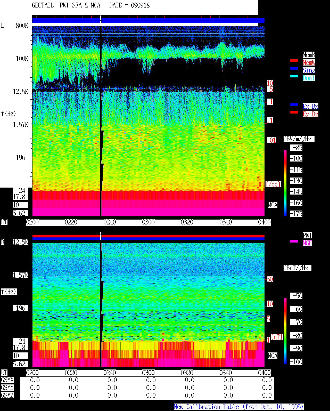This screenshot has width=330, height=411.
Task: Click the blue Sing legend swatch
Action: [294, 68]
